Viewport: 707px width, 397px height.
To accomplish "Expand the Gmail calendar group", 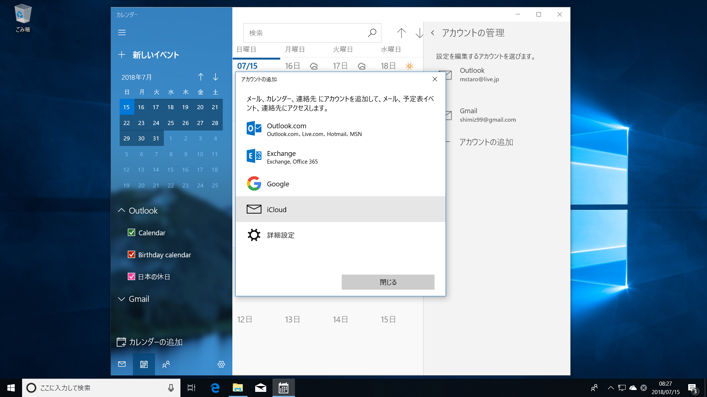I will pos(122,299).
